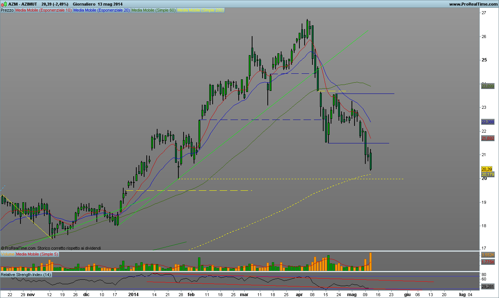Select the 21,692 red EMA value tag

coord(487,138)
